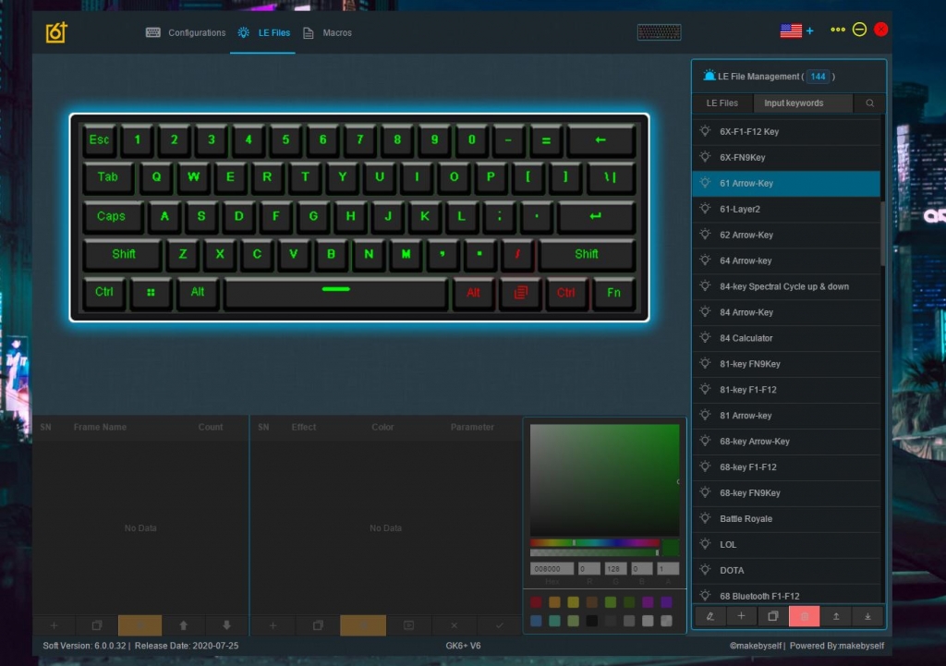Click the Input keywords search field
Image resolution: width=946 pixels, height=666 pixels.
pos(802,103)
